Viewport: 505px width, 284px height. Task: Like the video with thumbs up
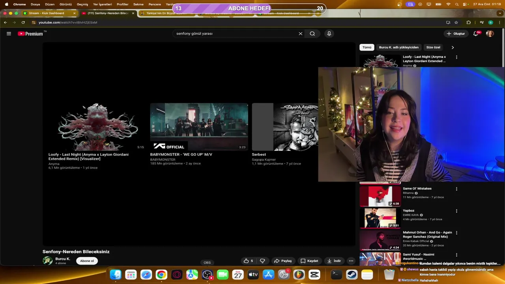[248, 261]
